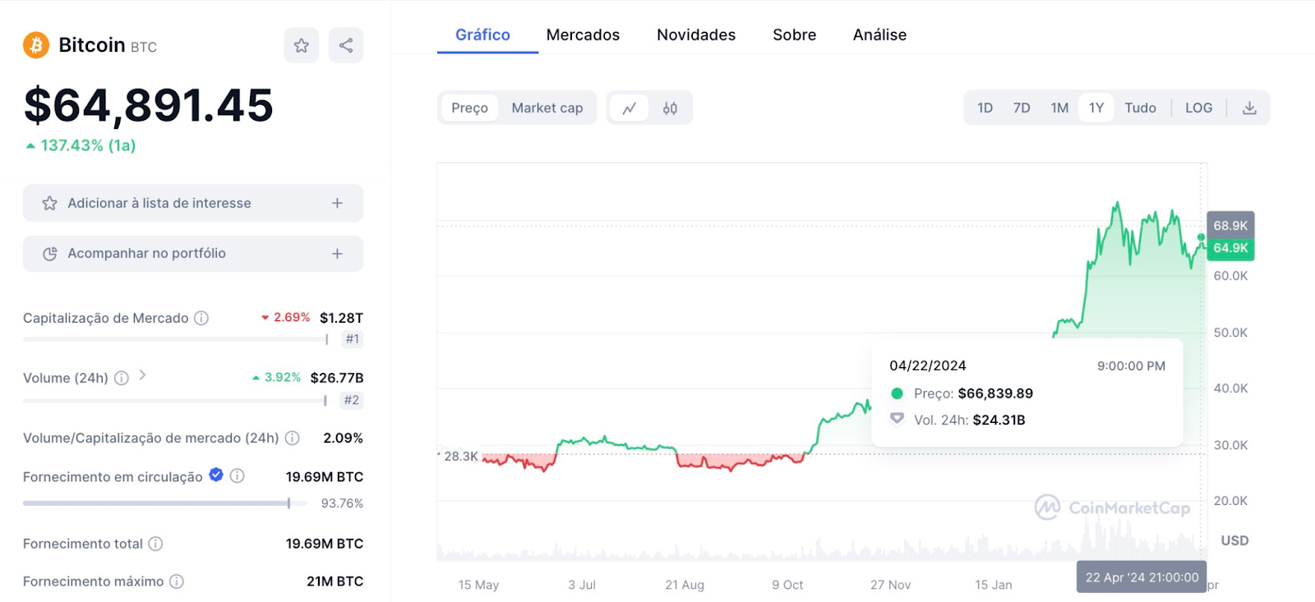Image resolution: width=1315 pixels, height=602 pixels.
Task: Click the market cap rank progress bar
Action: pyautogui.click(x=176, y=339)
